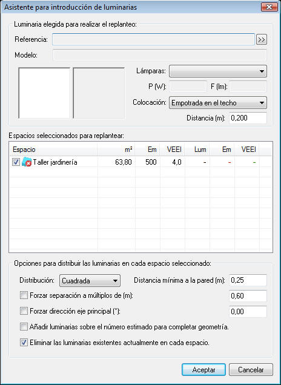Click the left luminaire preview thumbnail
Screen dimensions: 281x385
44,93
